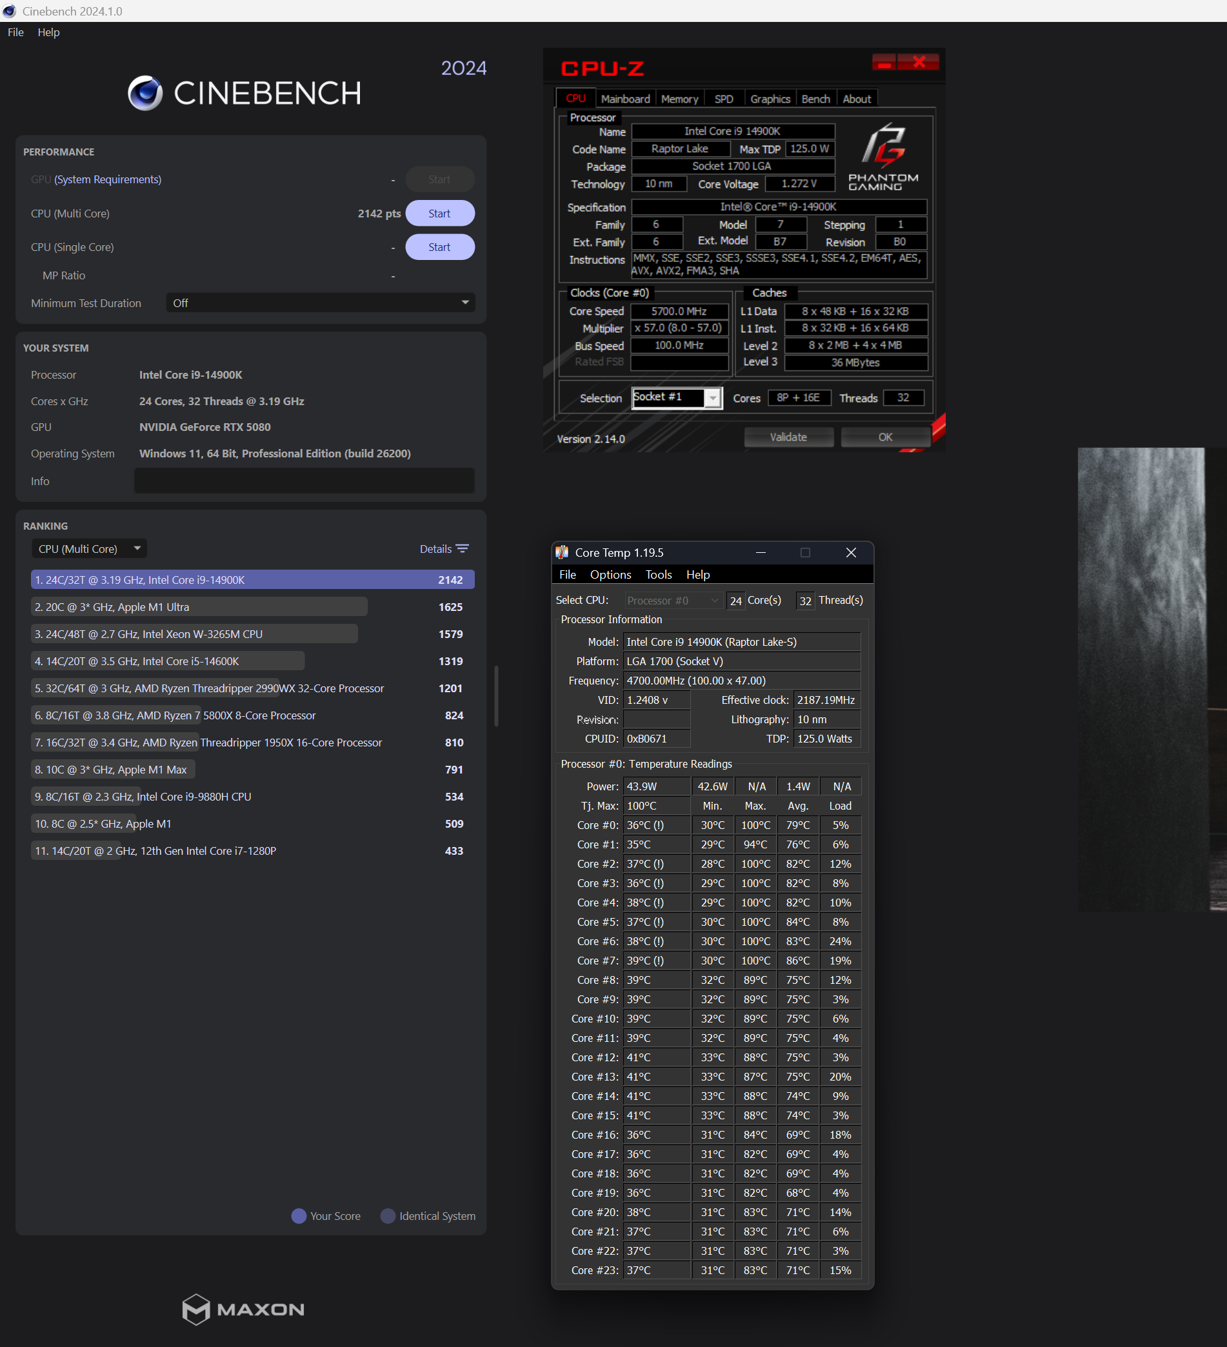This screenshot has width=1227, height=1347.
Task: Click the Core Temp title bar icon
Action: (x=562, y=553)
